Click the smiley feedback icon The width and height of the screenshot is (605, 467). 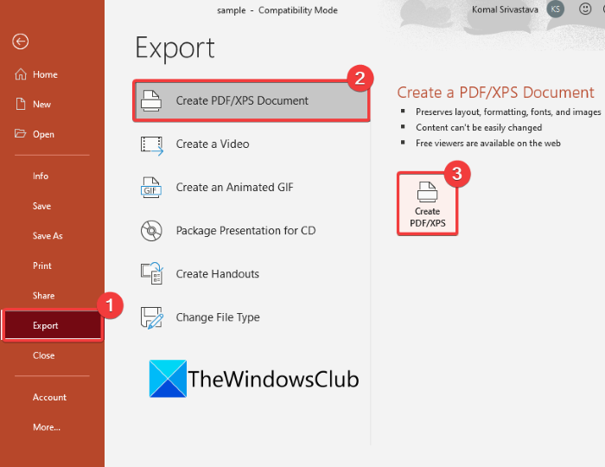(x=585, y=9)
